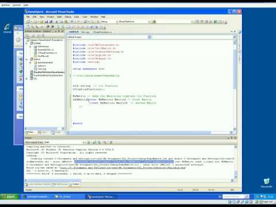
Task: Click the Save icon in the toolbar
Action: [x=47, y=22]
